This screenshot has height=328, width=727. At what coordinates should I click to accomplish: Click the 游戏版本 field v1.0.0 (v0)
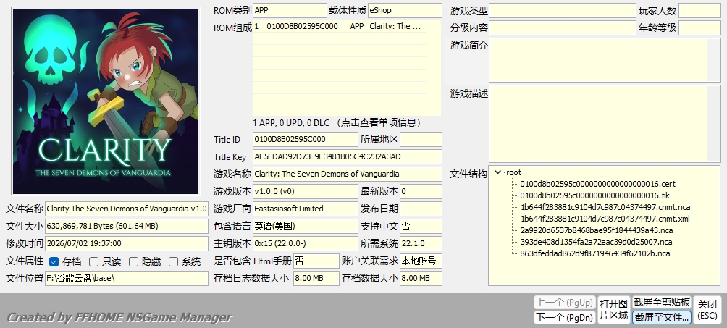click(x=305, y=191)
